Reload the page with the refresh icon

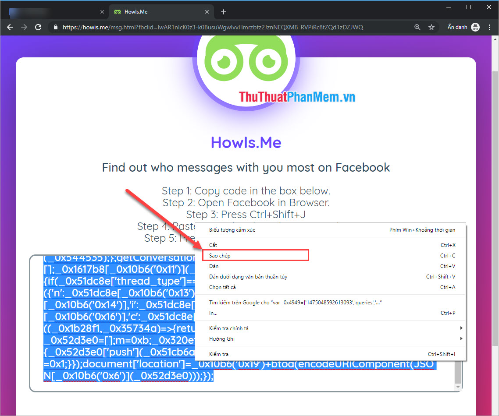pyautogui.click(x=38, y=27)
